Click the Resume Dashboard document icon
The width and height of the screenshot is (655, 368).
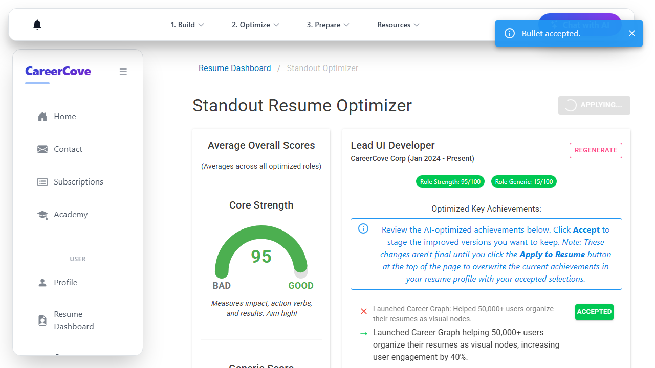(x=42, y=320)
